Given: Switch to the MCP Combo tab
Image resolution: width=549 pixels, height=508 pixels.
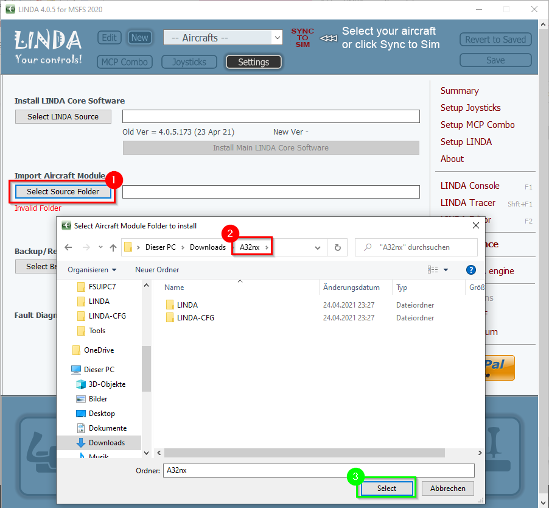Looking at the screenshot, I should 125,62.
